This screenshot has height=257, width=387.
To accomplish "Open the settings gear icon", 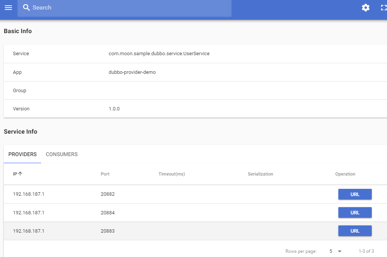I will point(366,8).
